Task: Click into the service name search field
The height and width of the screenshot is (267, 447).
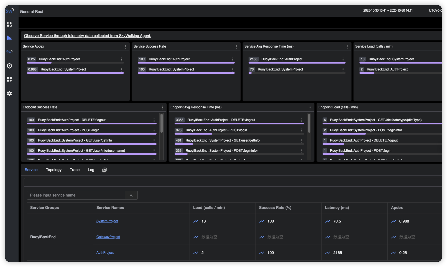Action: [76, 195]
